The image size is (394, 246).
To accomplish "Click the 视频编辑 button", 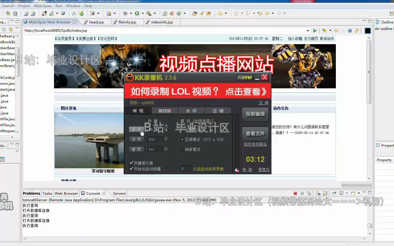I will pyautogui.click(x=255, y=114).
